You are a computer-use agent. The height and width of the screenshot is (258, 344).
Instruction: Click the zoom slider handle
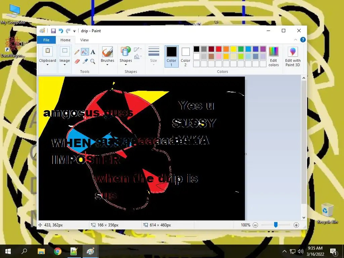click(x=276, y=225)
